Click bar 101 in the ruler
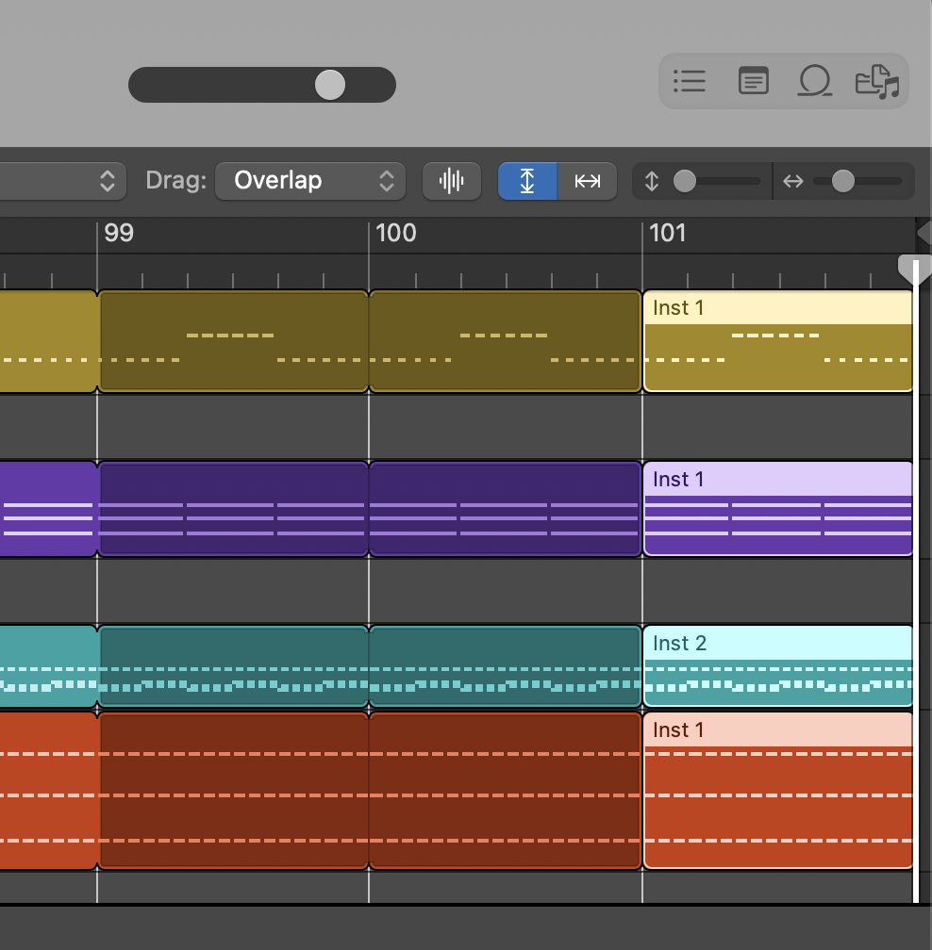Viewport: 932px width, 950px height. coord(668,234)
